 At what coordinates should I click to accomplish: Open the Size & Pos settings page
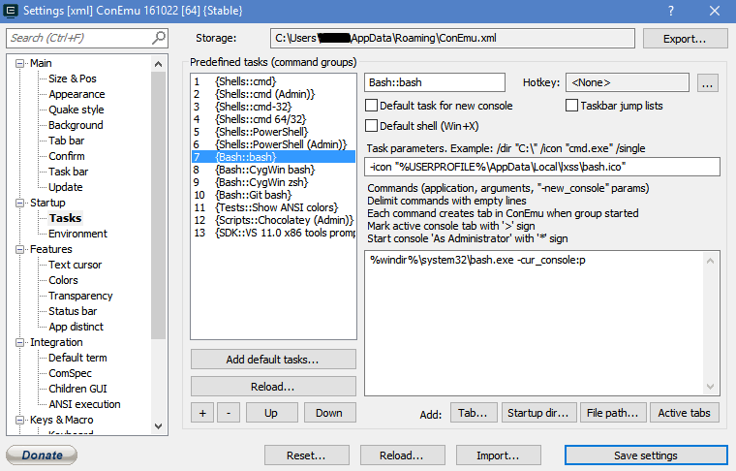click(x=73, y=78)
